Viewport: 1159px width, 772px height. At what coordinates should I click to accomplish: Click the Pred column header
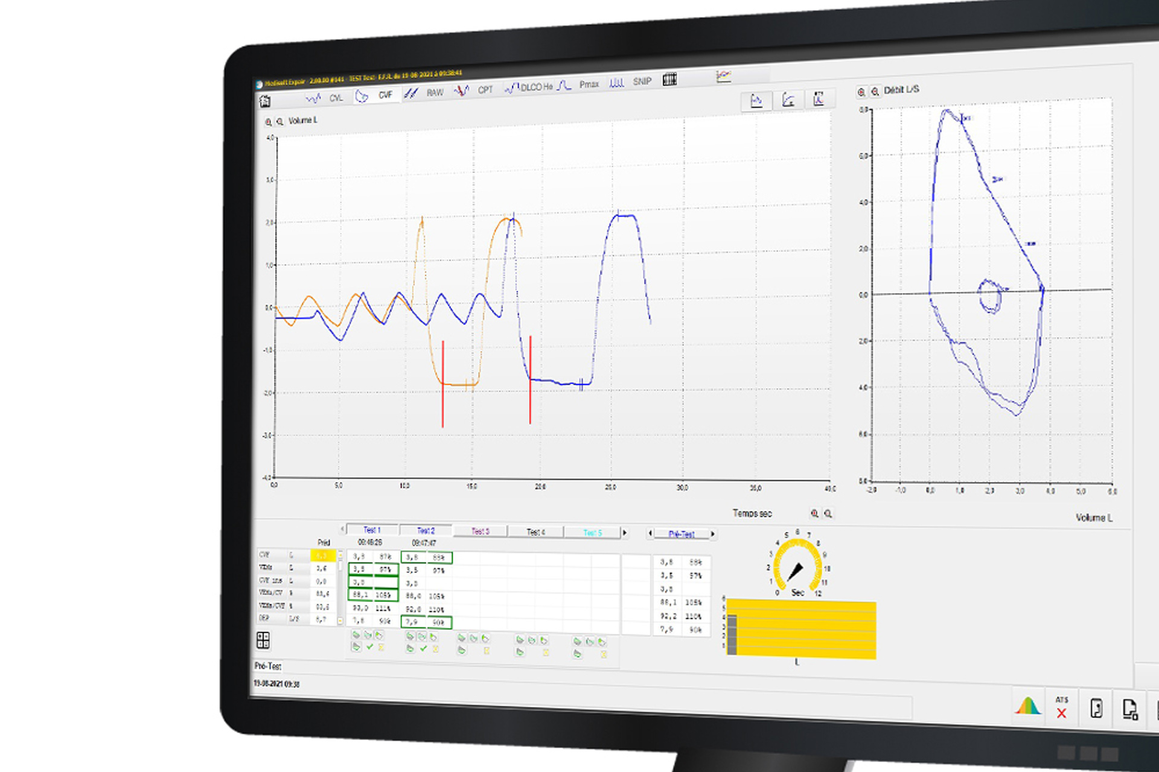coord(324,542)
